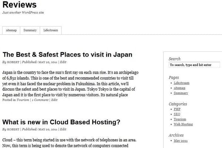Viewport: 222px width, 148px height.
Task: Open the Lifestream navigation tab
Action: pos(51,30)
